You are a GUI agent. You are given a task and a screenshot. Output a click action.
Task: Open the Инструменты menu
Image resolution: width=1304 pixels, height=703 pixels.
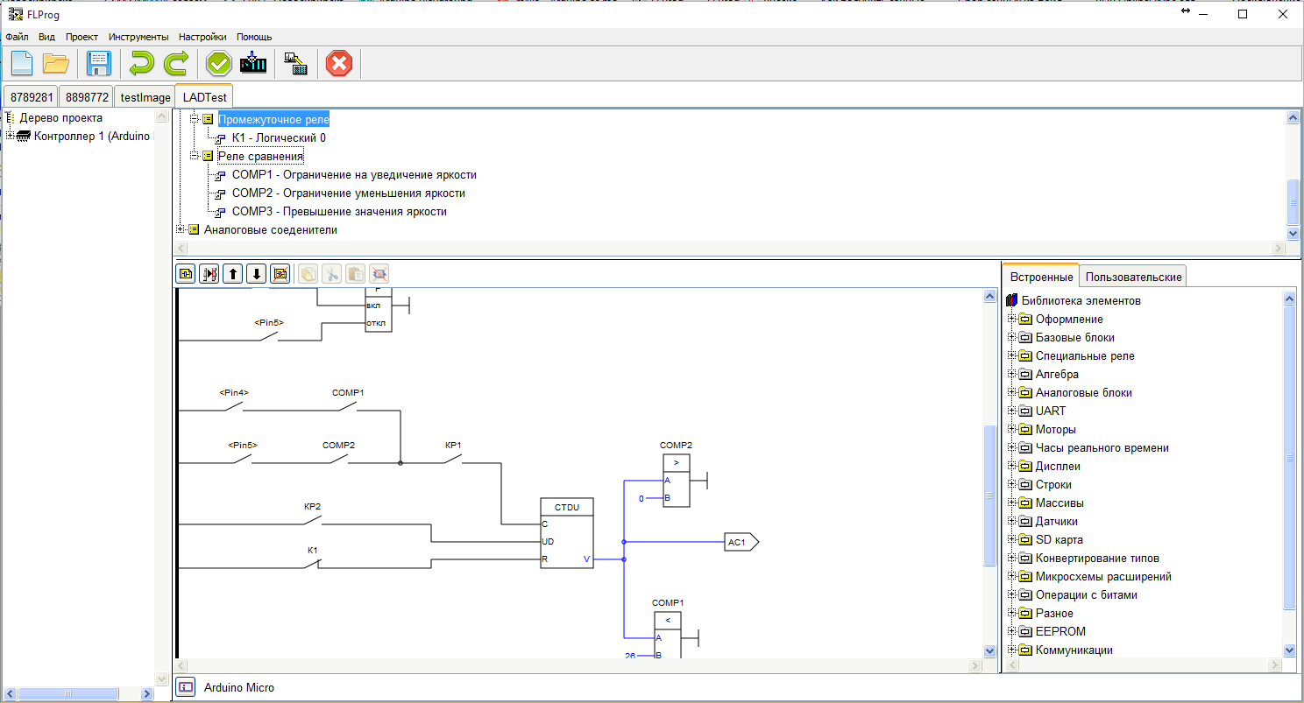138,37
